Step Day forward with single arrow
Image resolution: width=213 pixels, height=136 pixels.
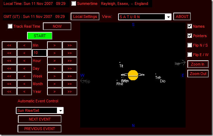click(x=54, y=68)
